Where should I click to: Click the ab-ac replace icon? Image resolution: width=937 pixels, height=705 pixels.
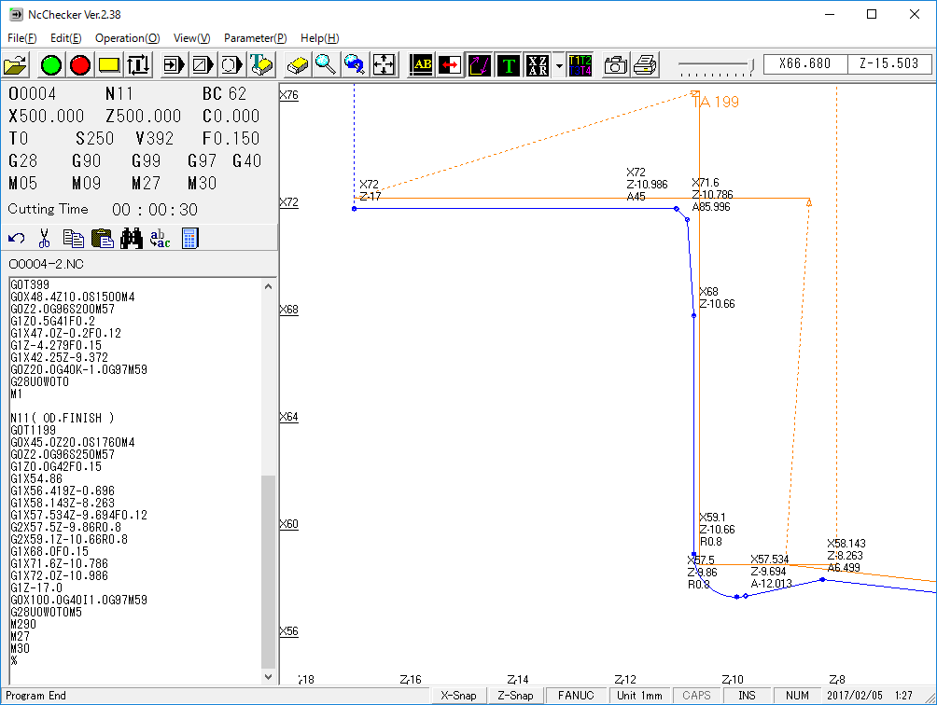coord(161,239)
